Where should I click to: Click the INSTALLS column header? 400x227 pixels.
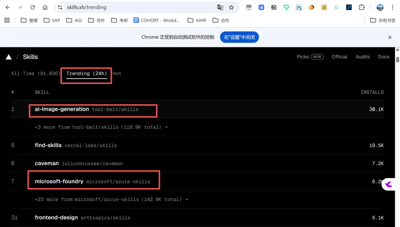(x=372, y=92)
